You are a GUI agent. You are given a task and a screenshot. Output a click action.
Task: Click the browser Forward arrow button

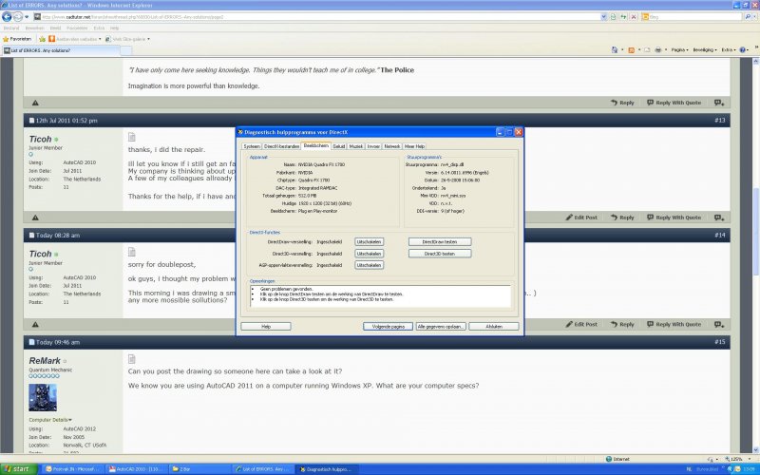click(x=17, y=16)
